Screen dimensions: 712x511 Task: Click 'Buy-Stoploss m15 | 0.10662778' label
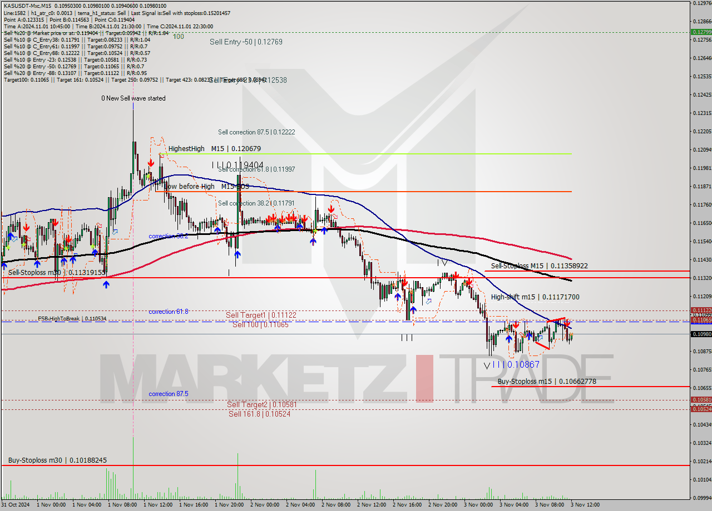click(x=547, y=382)
